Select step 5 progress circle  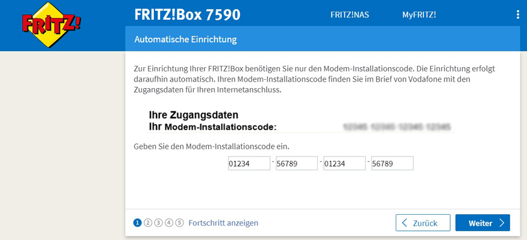[179, 223]
